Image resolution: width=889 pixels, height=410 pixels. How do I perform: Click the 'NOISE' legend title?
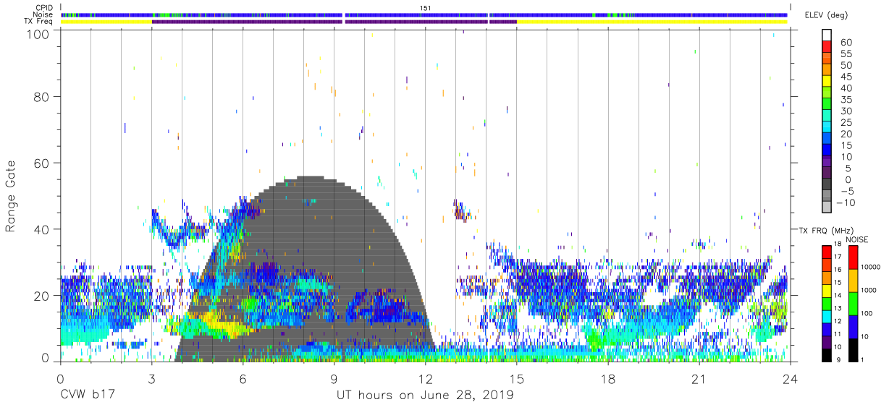coord(859,239)
